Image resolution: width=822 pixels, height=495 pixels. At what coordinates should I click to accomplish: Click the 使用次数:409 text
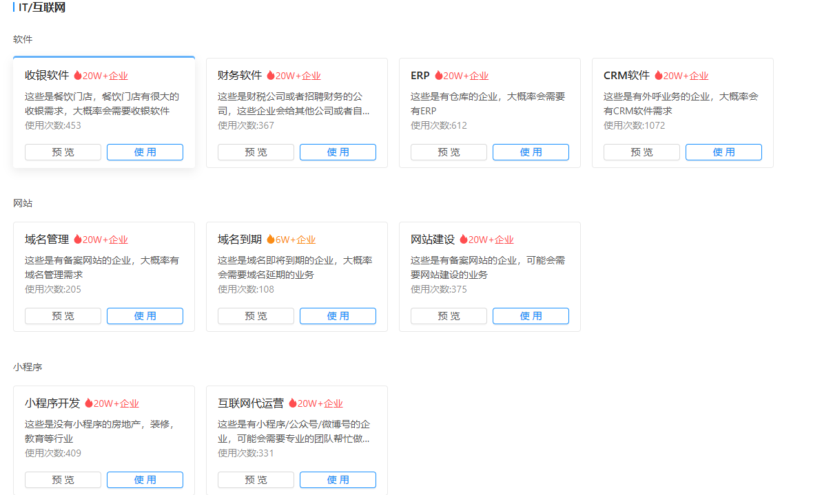53,453
